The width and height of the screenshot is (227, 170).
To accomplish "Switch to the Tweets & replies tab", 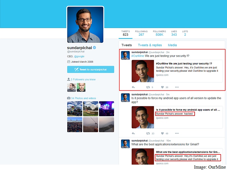I will 150,45.
